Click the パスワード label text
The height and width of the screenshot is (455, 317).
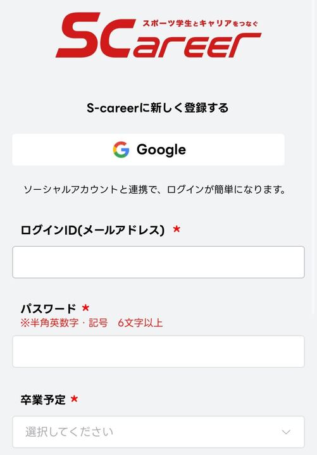click(48, 308)
